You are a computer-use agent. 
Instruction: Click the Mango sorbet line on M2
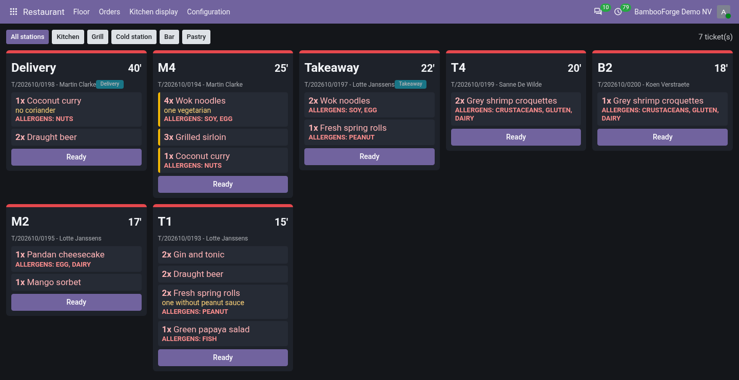click(x=76, y=282)
